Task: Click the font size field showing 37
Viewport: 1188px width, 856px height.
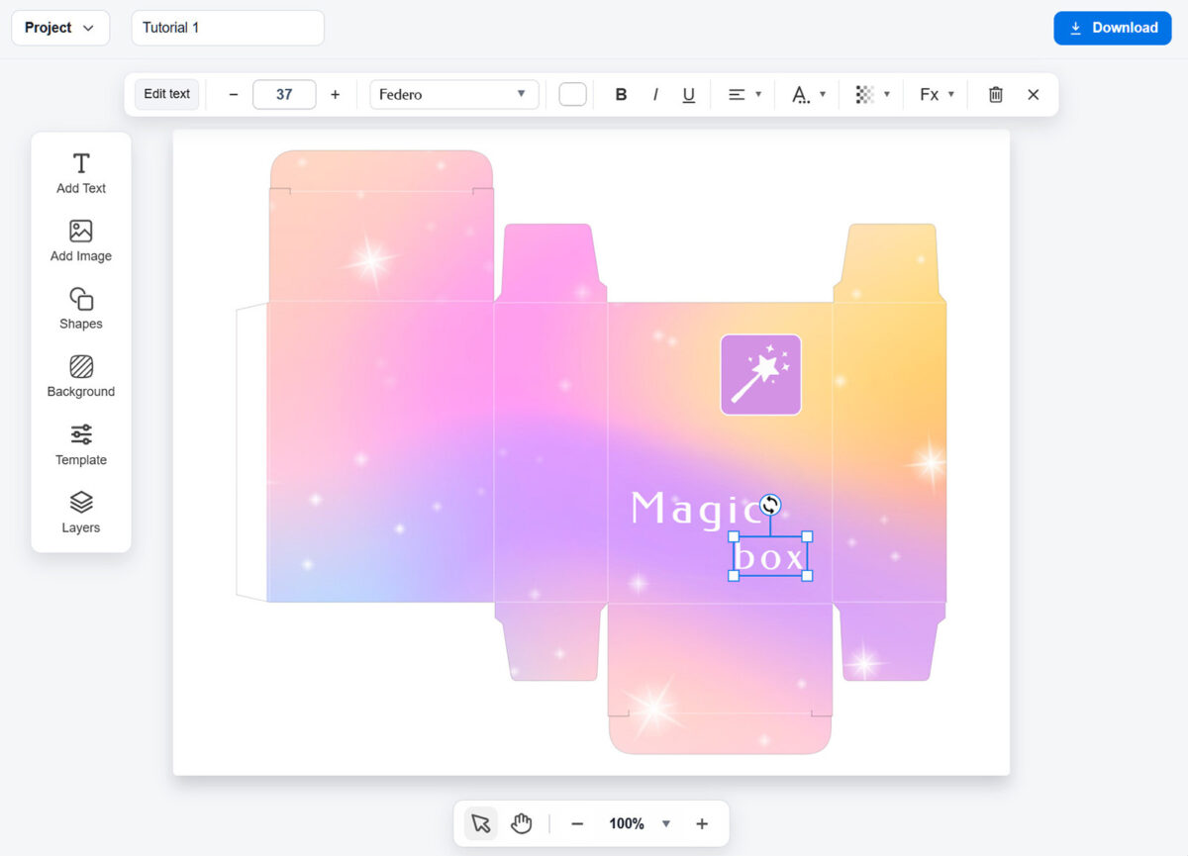Action: tap(284, 95)
